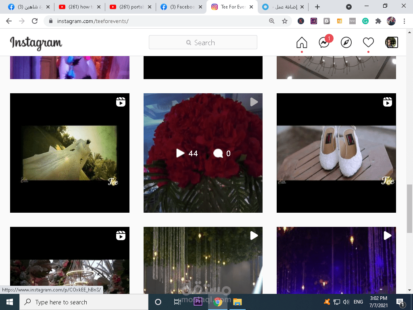Image resolution: width=413 pixels, height=310 pixels.
Task: Click the ENG language indicator
Action: click(x=358, y=302)
